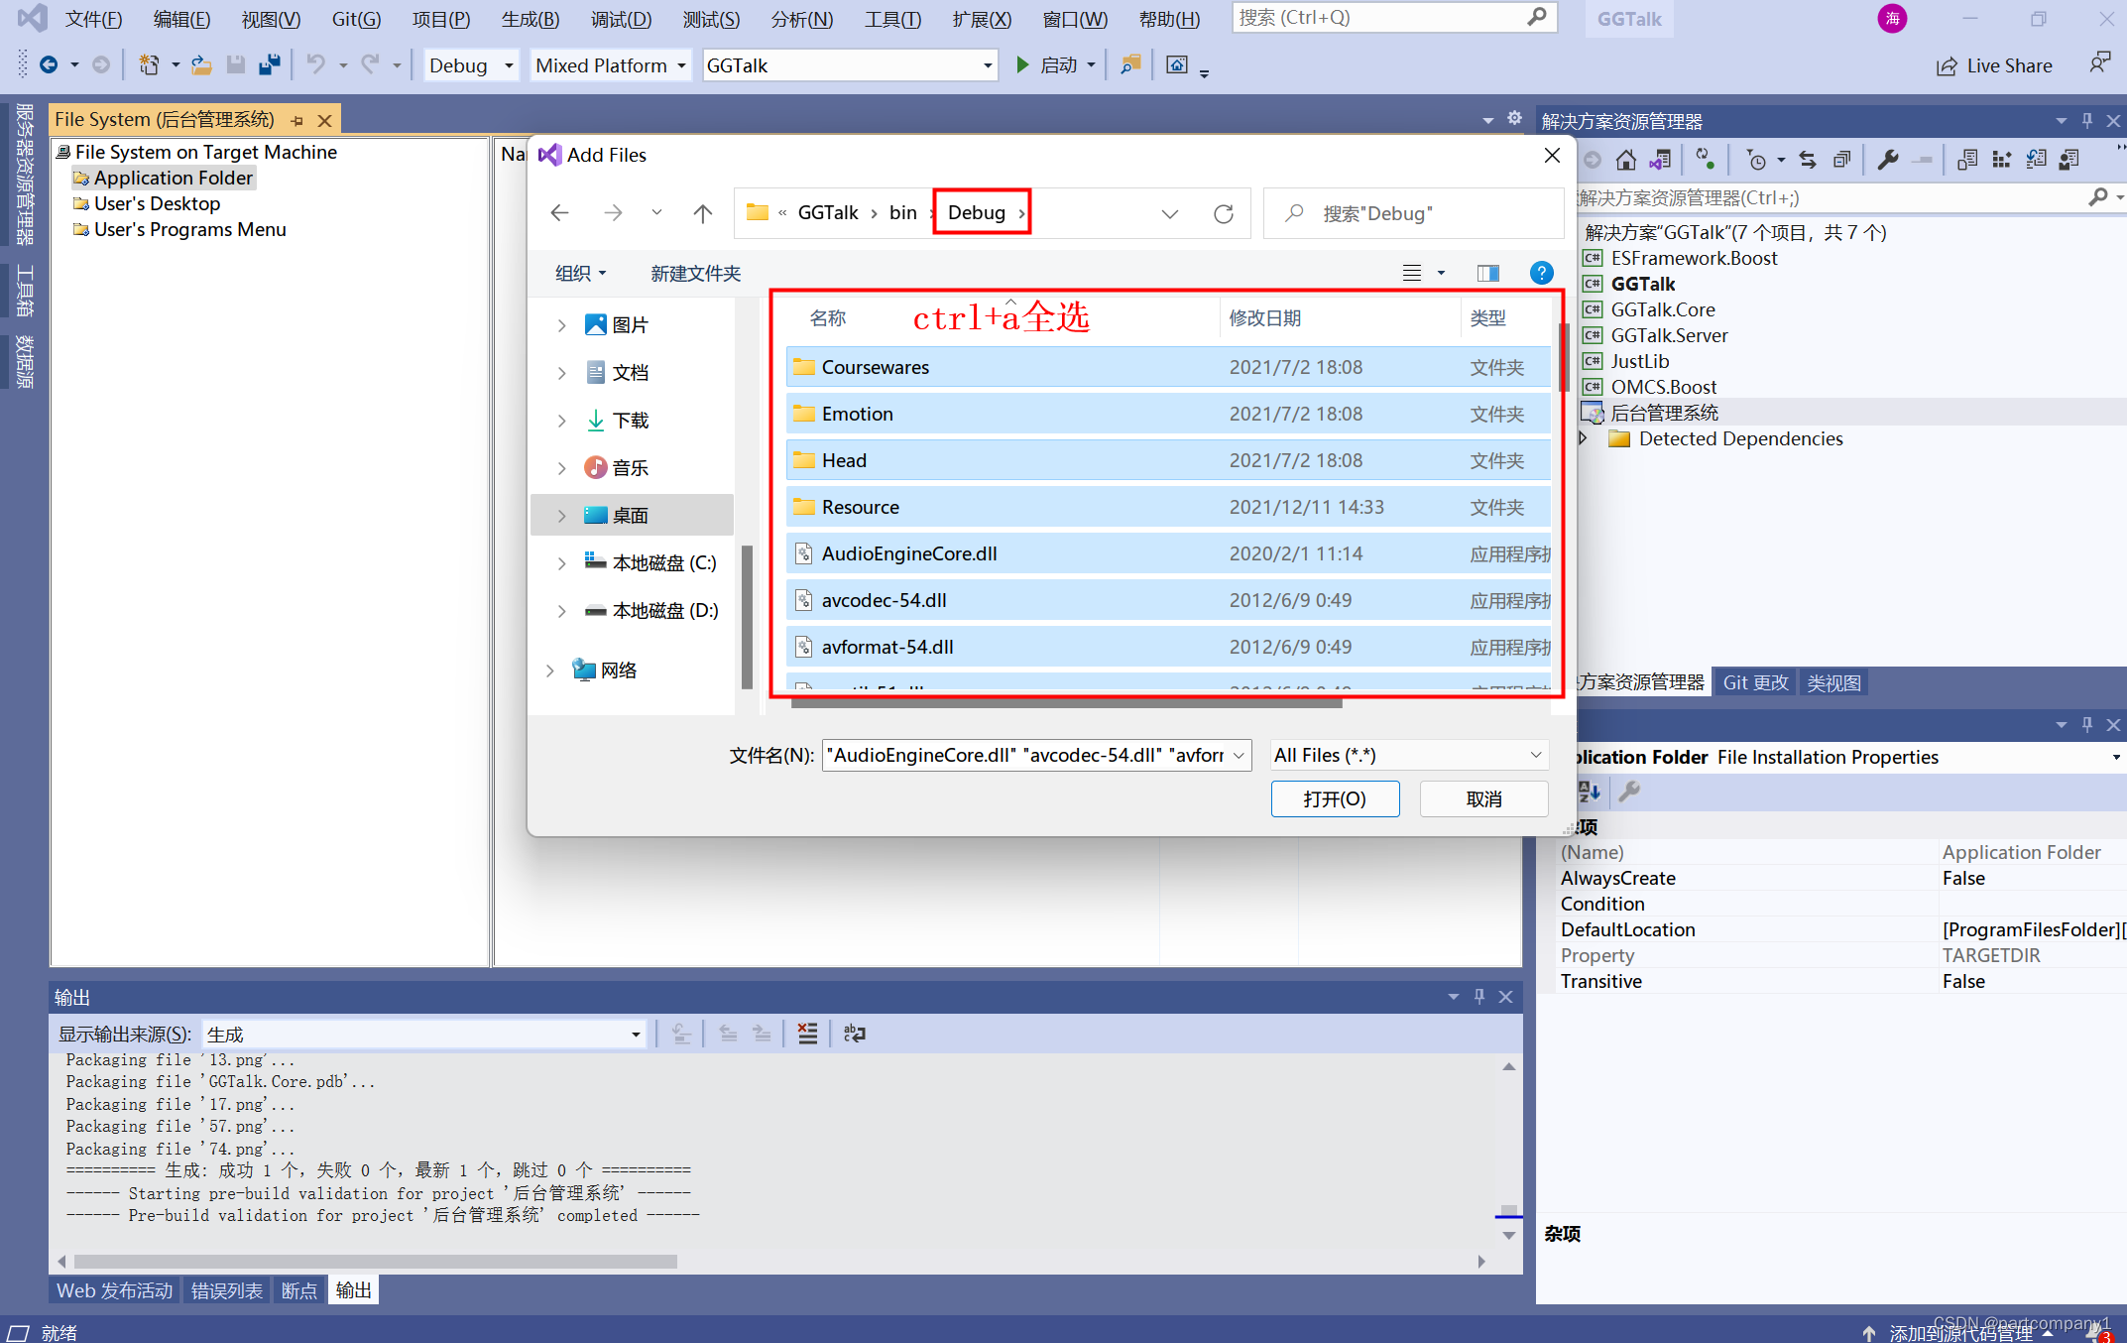
Task: Click the pending changes filter clock icon
Action: tap(1756, 160)
